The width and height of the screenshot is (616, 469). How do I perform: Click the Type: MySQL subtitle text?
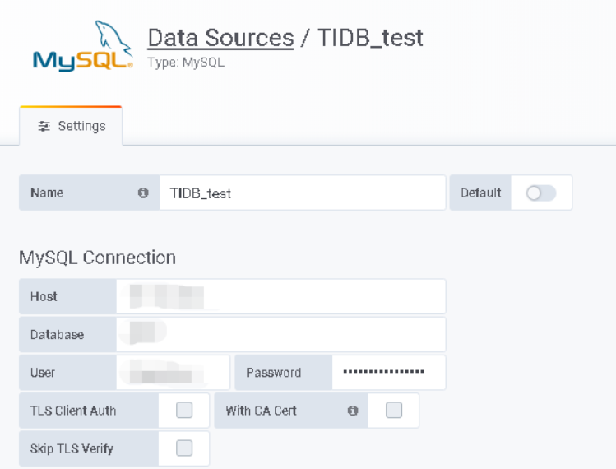click(186, 63)
